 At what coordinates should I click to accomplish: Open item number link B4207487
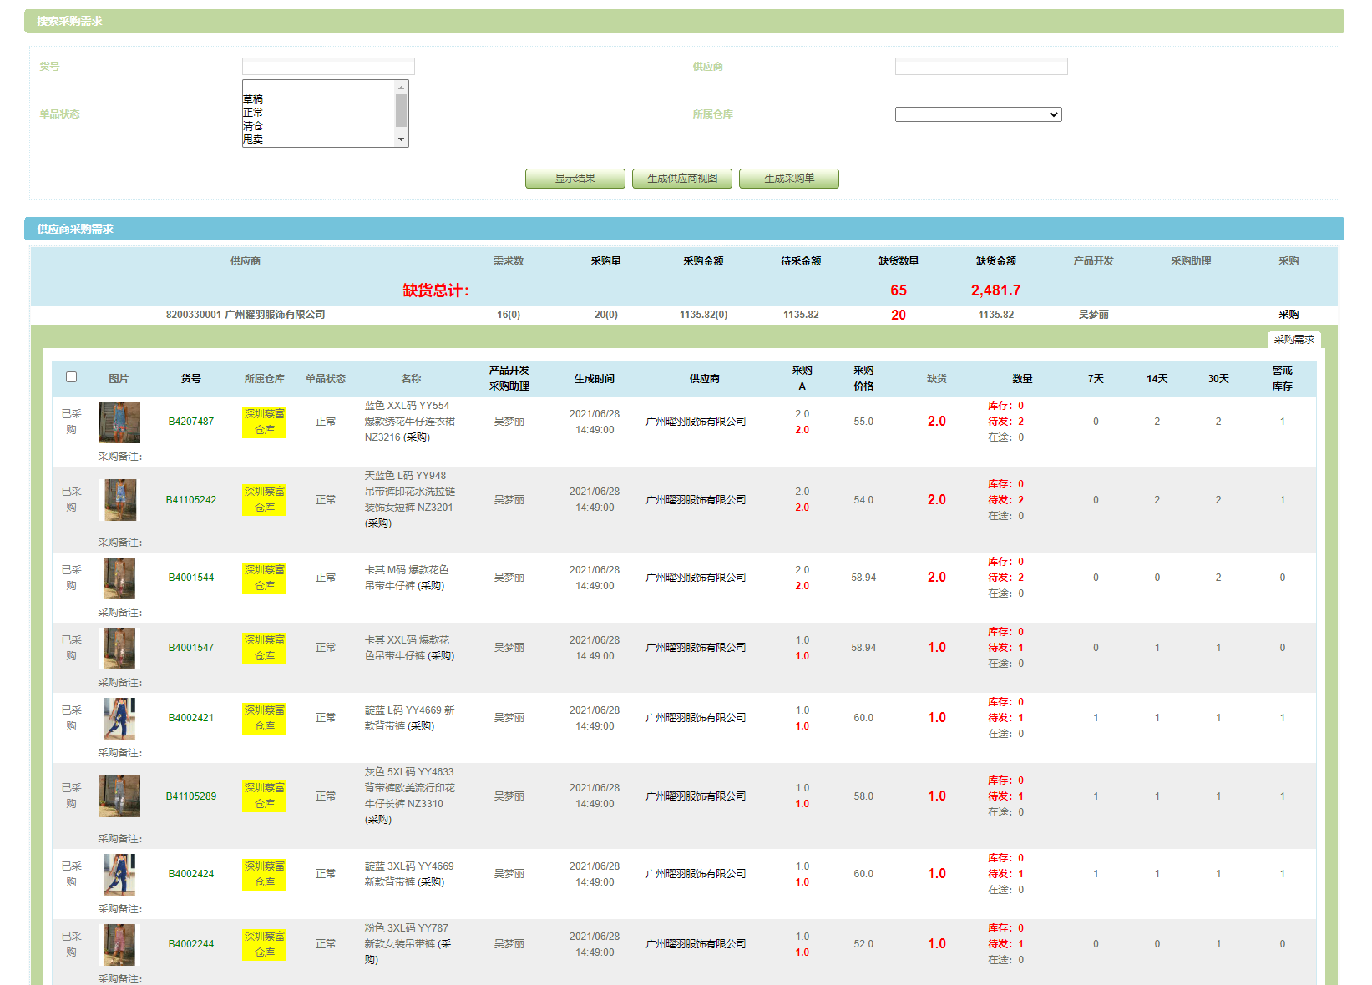pyautogui.click(x=190, y=422)
